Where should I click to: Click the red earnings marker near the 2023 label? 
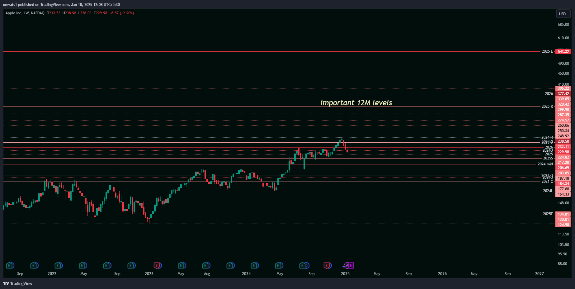tap(157, 266)
